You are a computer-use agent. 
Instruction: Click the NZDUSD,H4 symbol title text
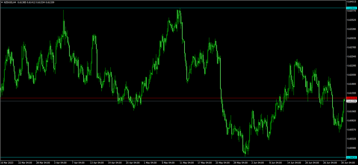pos(10,2)
